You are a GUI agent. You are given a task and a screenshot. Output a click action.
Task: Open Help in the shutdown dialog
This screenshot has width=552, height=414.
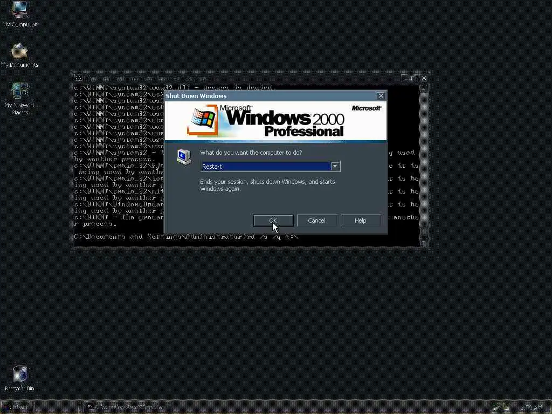click(360, 220)
